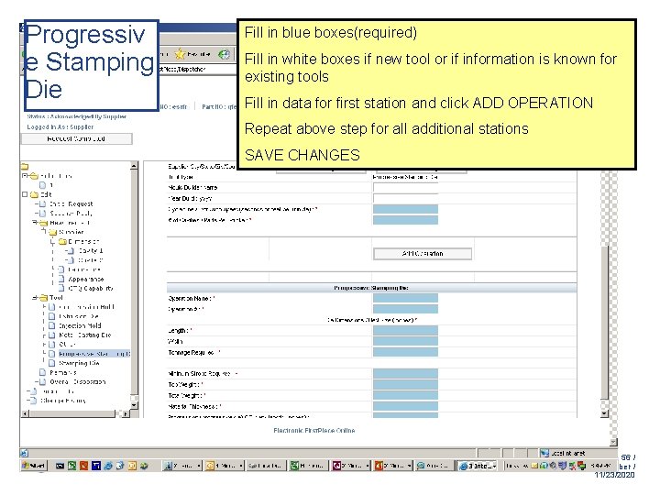660x495 pixels.
Task: Toggle the Edit folder expander box
Action: [x=25, y=194]
